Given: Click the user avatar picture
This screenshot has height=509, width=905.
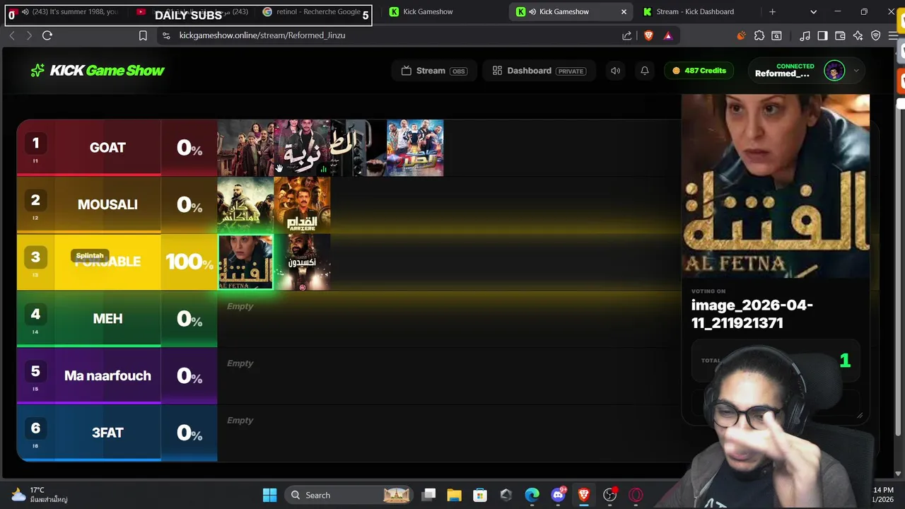Looking at the screenshot, I should [834, 71].
